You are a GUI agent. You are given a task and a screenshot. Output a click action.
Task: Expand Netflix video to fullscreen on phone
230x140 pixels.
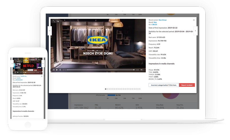[15, 60]
